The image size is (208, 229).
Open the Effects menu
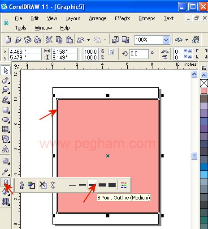coord(122,18)
